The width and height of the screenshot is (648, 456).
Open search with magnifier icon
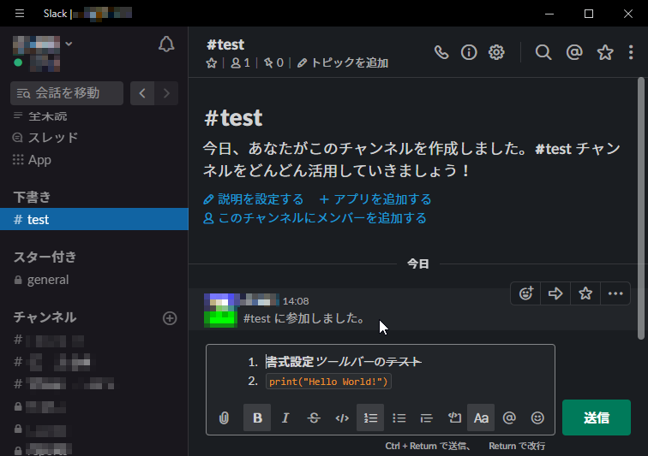point(543,52)
